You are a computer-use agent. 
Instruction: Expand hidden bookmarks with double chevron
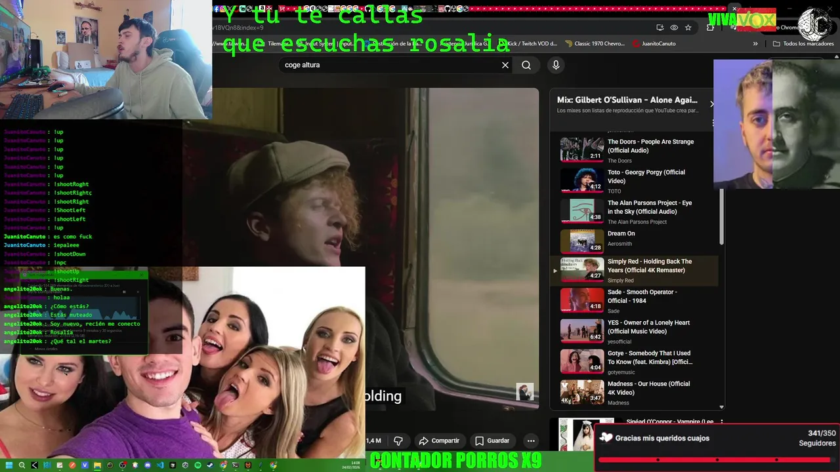755,44
